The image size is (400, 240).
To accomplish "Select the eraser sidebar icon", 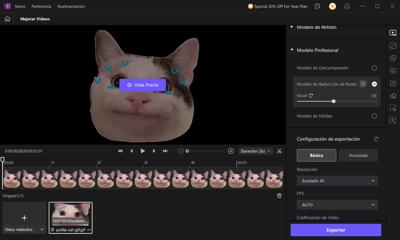I will (393, 95).
